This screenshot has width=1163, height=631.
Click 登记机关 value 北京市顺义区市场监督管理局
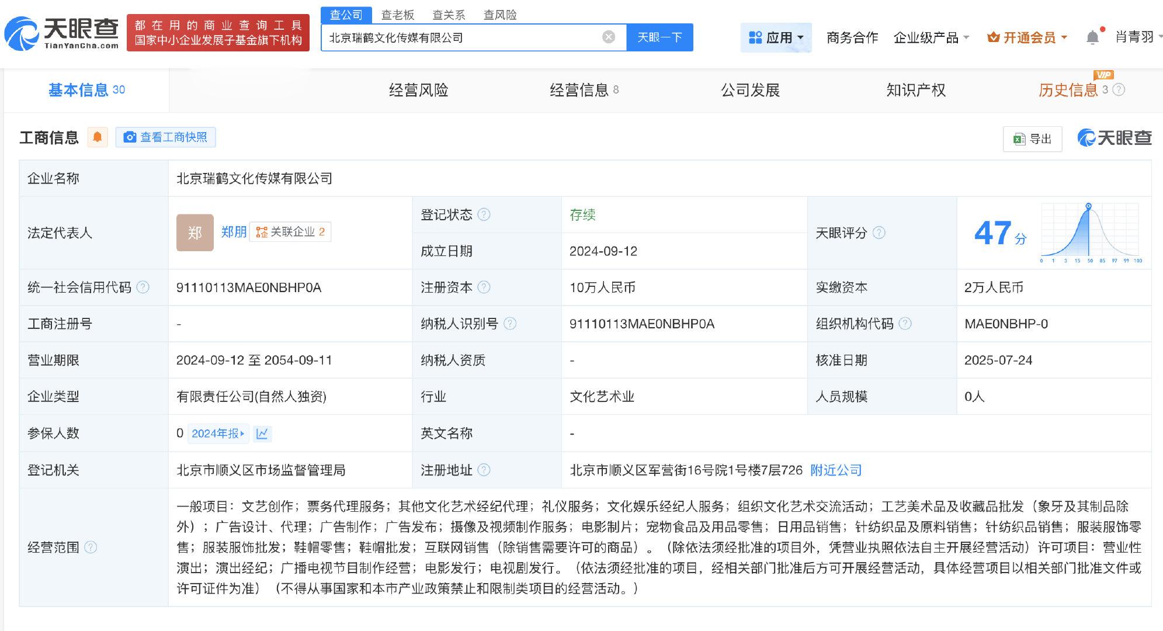[x=261, y=470]
